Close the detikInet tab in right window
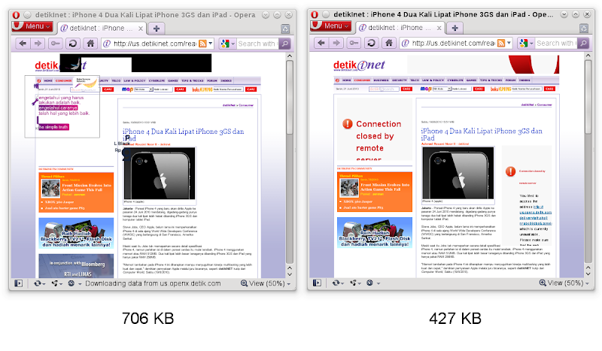The width and height of the screenshot is (602, 351). pyautogui.click(x=439, y=29)
